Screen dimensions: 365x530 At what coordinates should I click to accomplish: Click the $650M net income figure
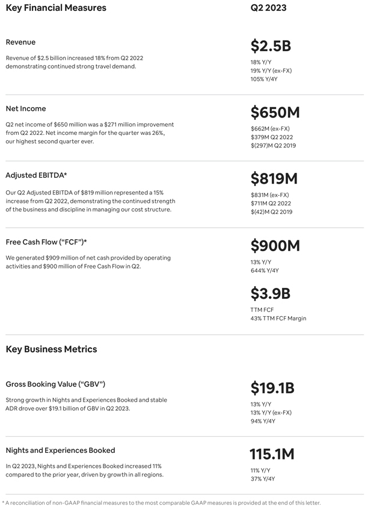(275, 113)
